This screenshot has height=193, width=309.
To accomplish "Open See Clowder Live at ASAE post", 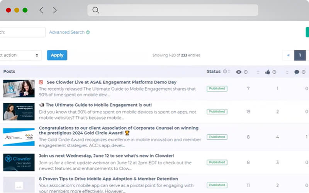I will click(x=112, y=82).
